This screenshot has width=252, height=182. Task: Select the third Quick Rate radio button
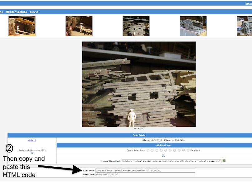(157, 150)
